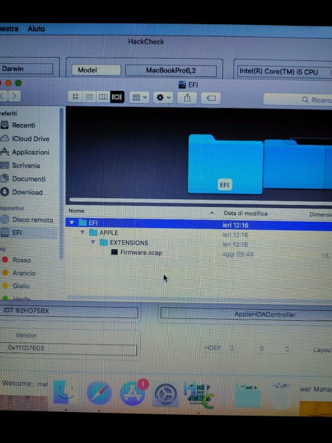Switch Finder to icon view
332x443 pixels.
click(x=75, y=97)
